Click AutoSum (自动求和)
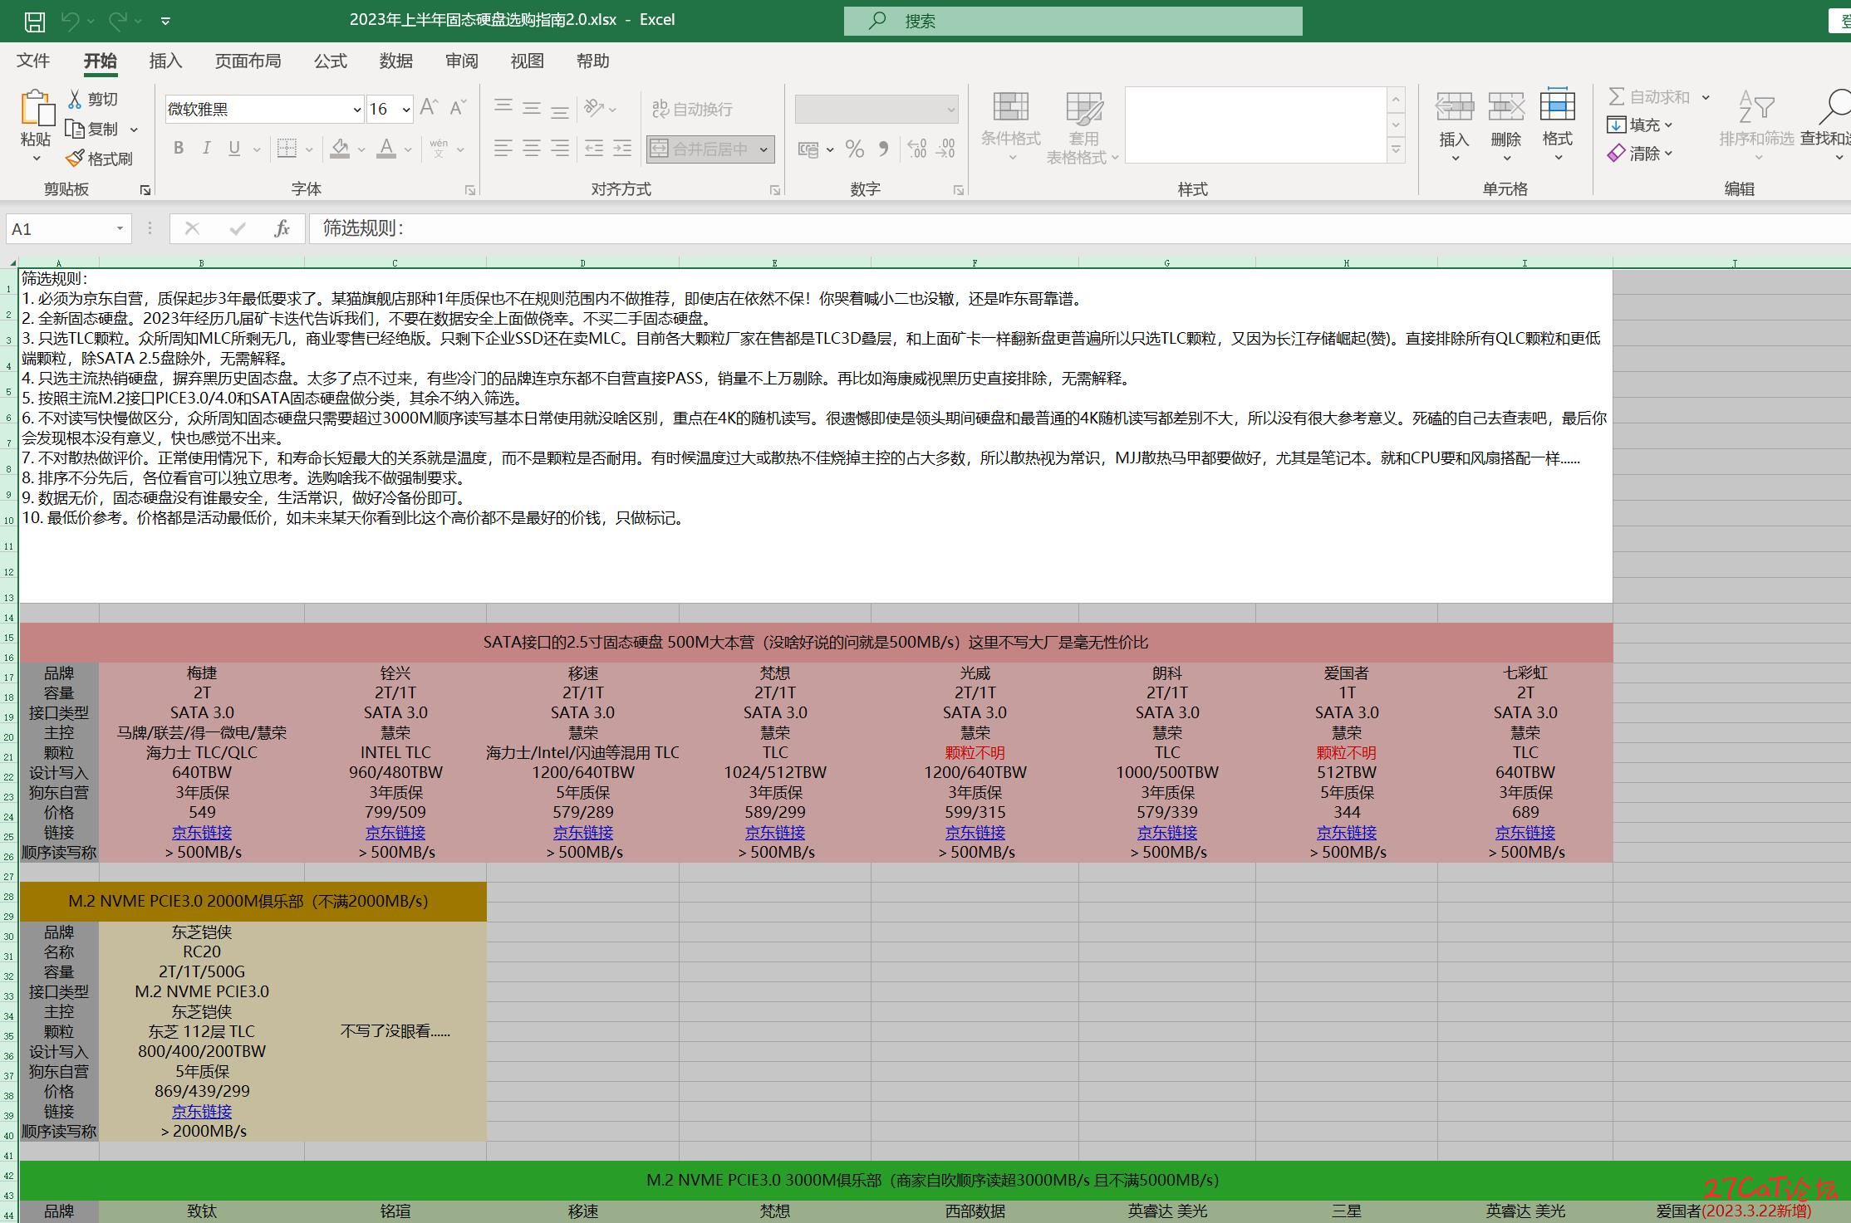 pos(1650,97)
